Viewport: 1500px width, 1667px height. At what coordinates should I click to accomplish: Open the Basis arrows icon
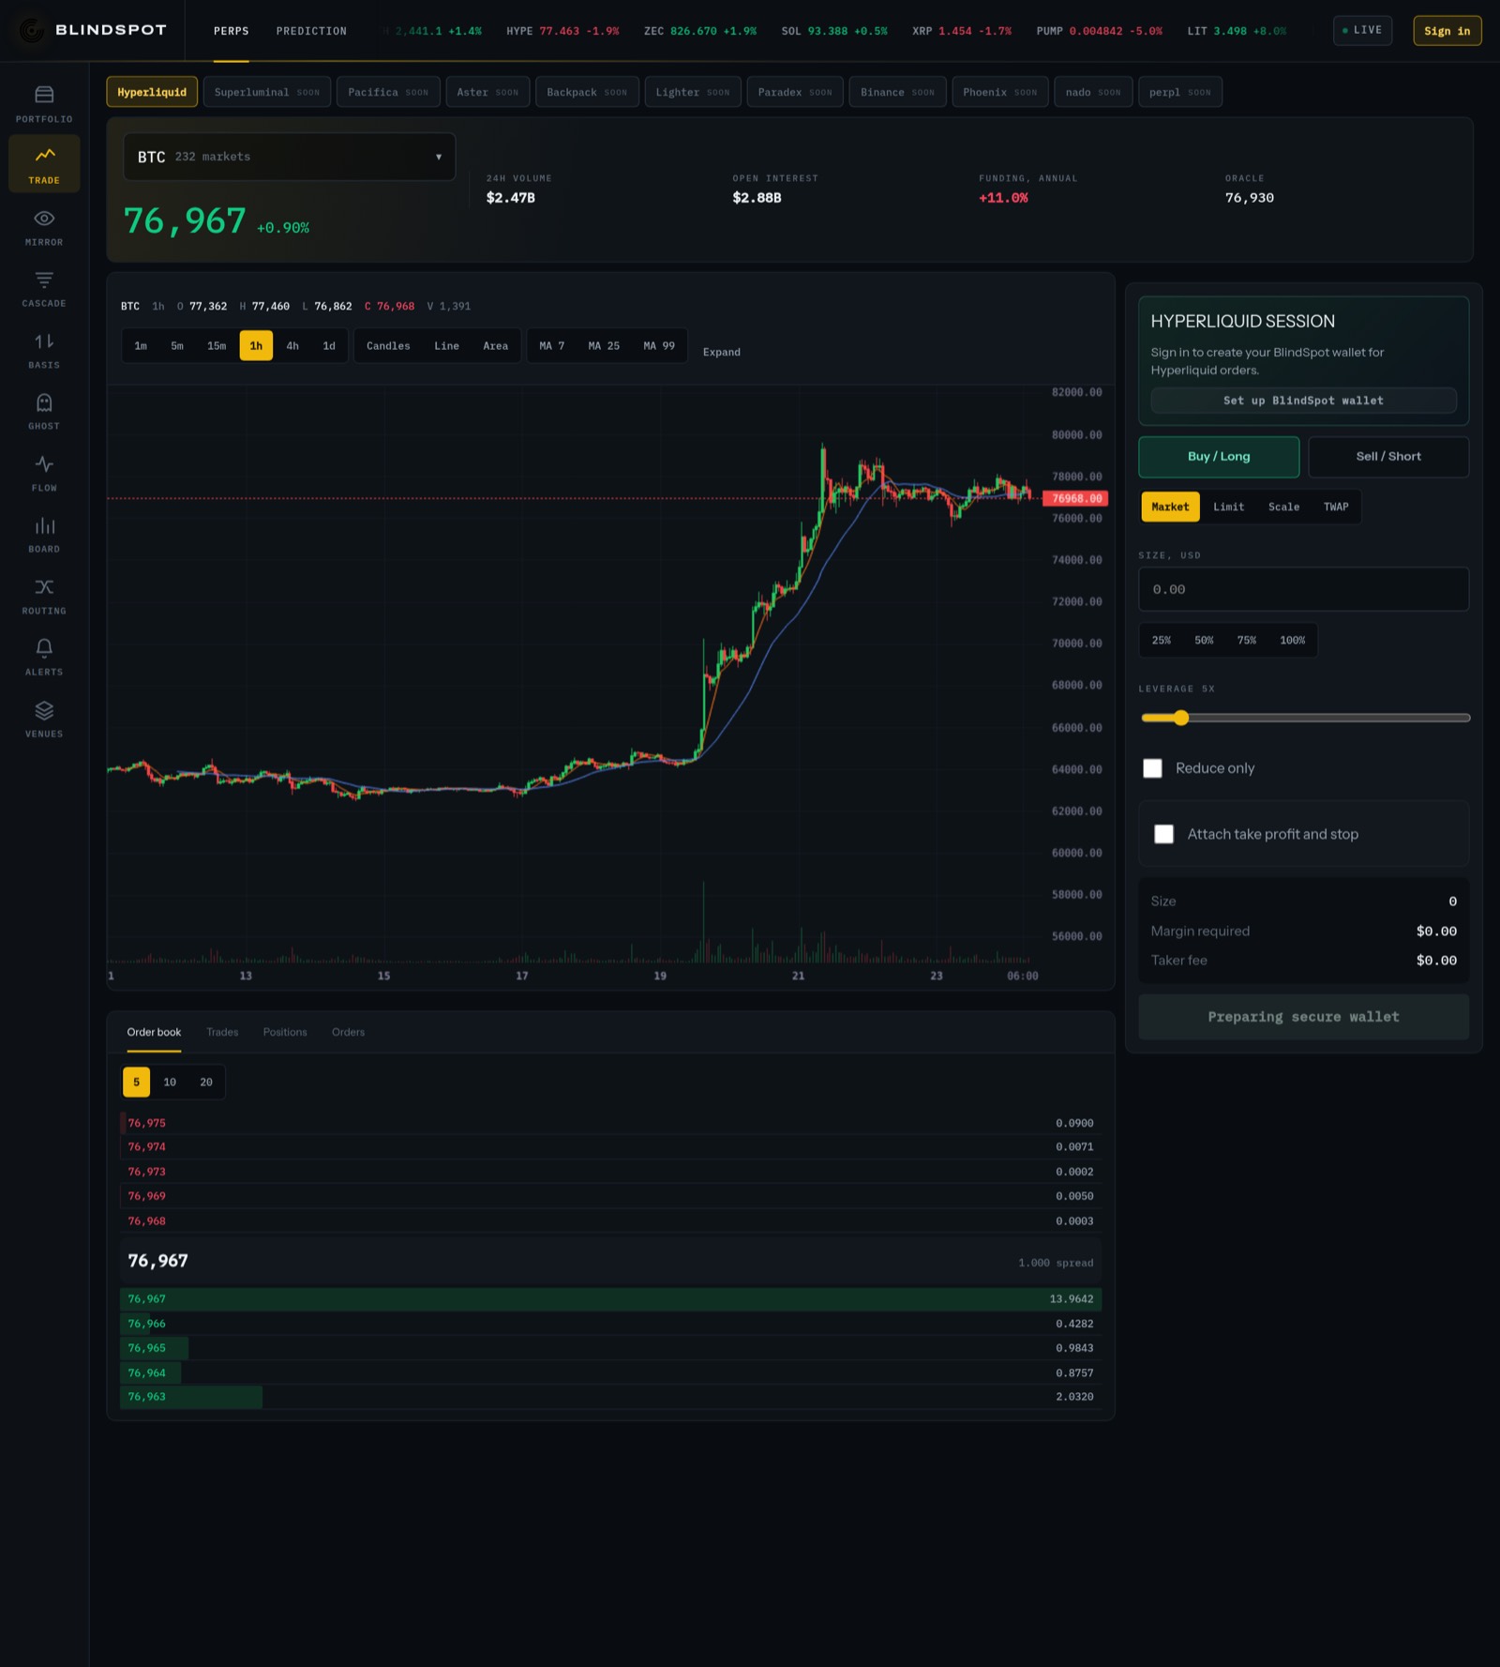[44, 350]
